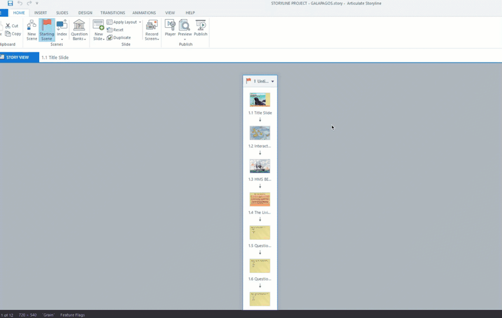This screenshot has height=318, width=502.
Task: Click the '1.3 HMS BE...' slide label
Action: (x=260, y=179)
